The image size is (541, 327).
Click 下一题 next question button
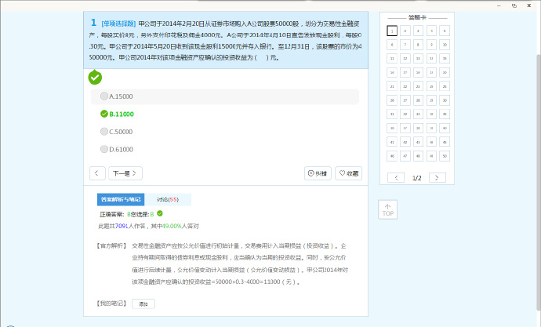(x=125, y=173)
